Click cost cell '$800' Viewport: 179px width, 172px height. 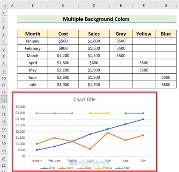[x=63, y=48]
